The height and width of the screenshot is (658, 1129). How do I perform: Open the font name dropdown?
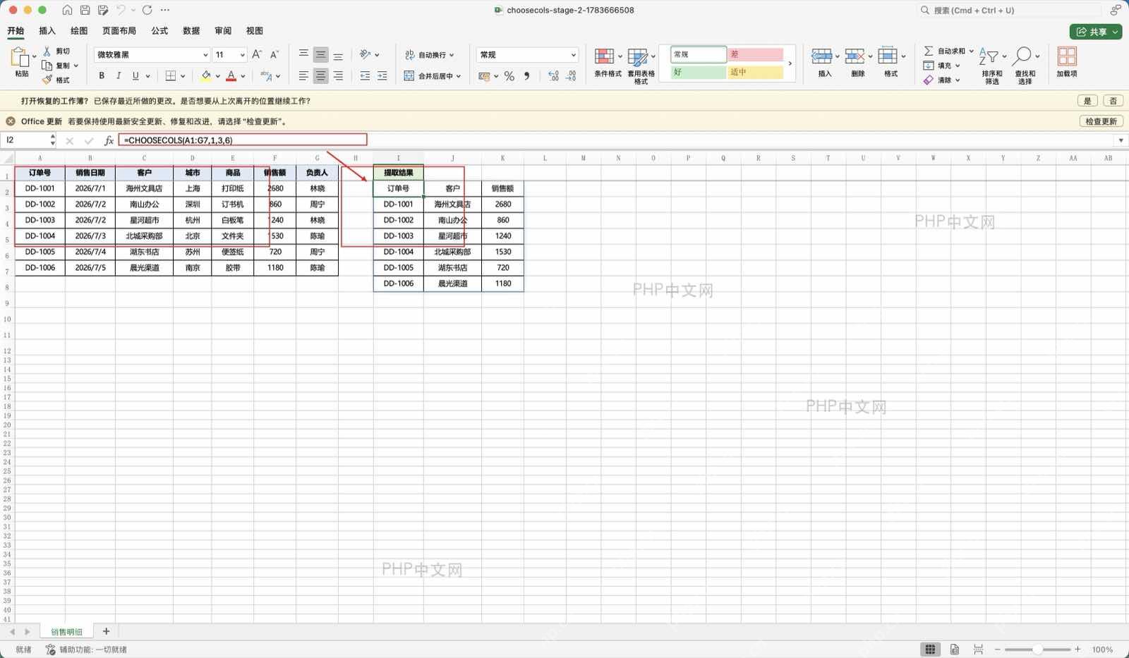coord(205,55)
